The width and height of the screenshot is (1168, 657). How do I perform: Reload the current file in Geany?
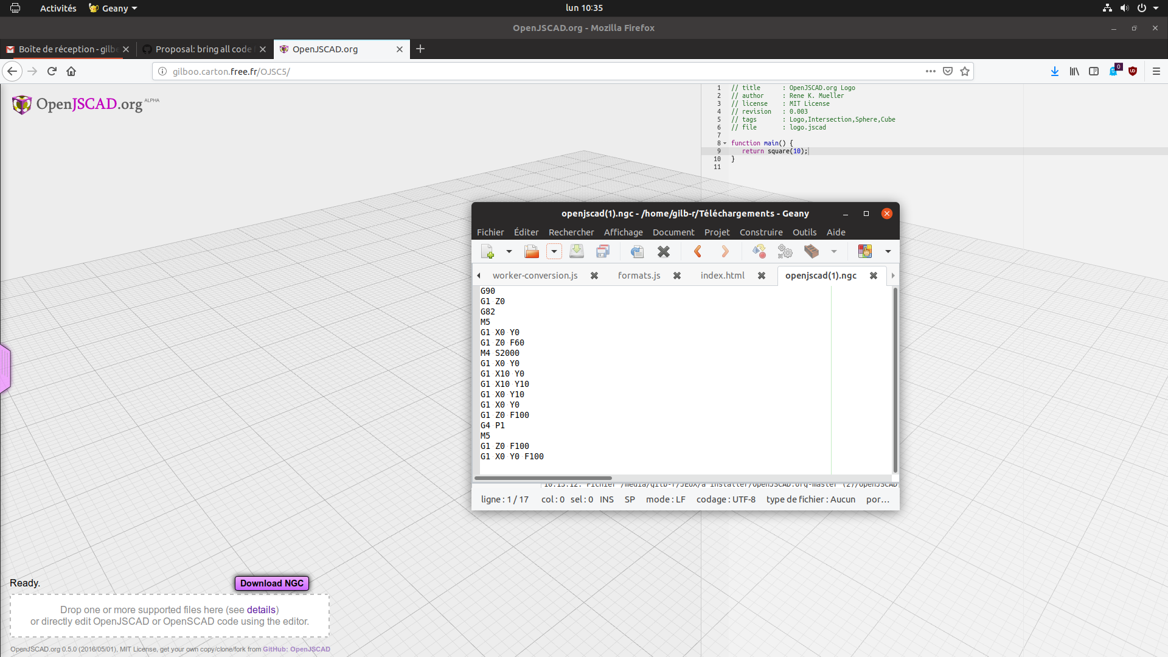(637, 251)
